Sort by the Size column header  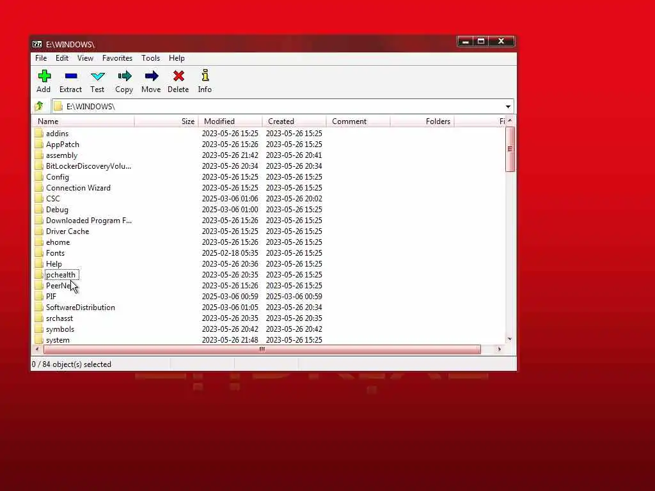click(x=166, y=121)
